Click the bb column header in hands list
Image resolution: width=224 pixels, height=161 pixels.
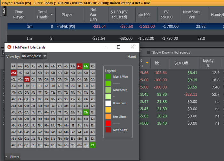(157, 63)
